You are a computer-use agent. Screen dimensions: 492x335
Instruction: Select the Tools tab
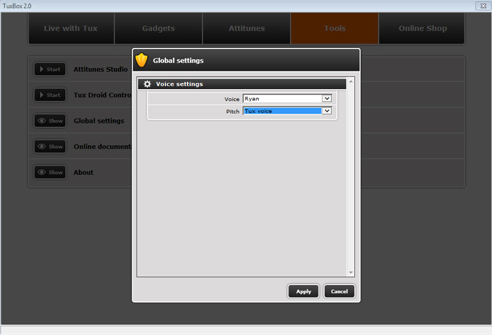coord(335,28)
